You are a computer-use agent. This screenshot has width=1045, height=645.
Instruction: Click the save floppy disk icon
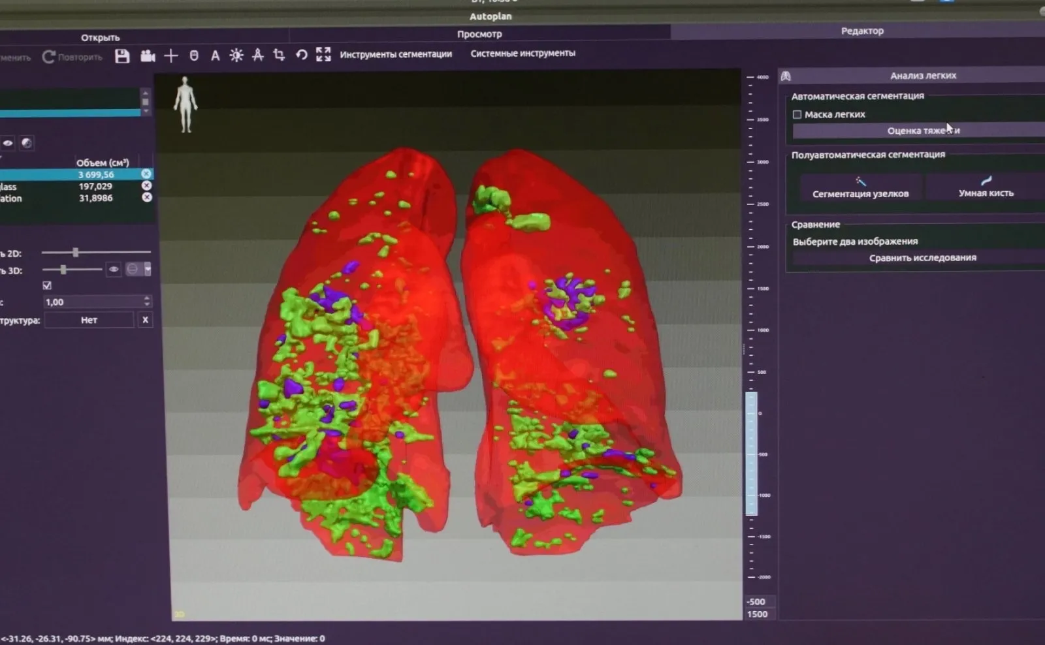[x=122, y=56]
